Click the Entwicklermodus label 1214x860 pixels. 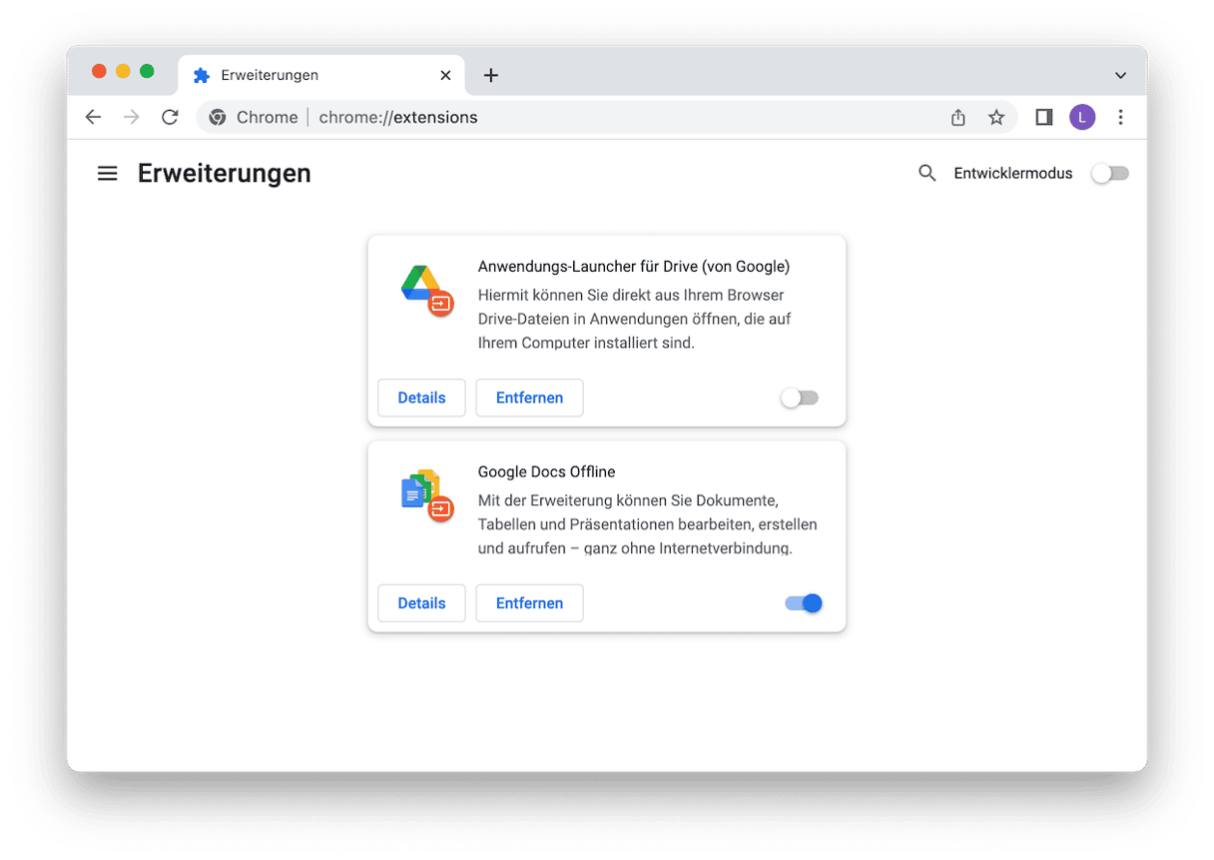tap(1013, 173)
